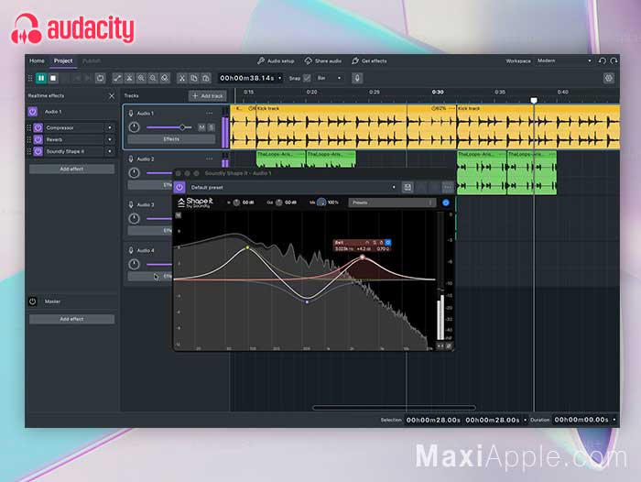641x482 pixels.
Task: Click the microphone icon on Audio 1 track
Action: coord(131,114)
